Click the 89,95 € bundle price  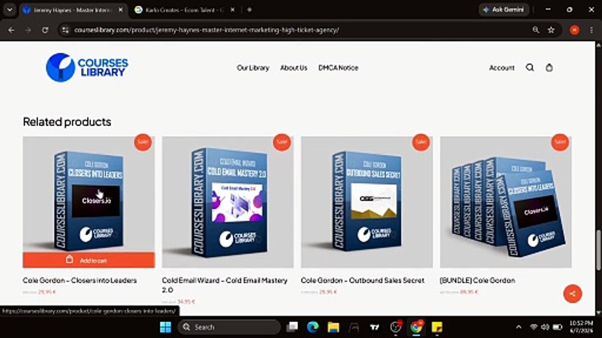pos(469,292)
